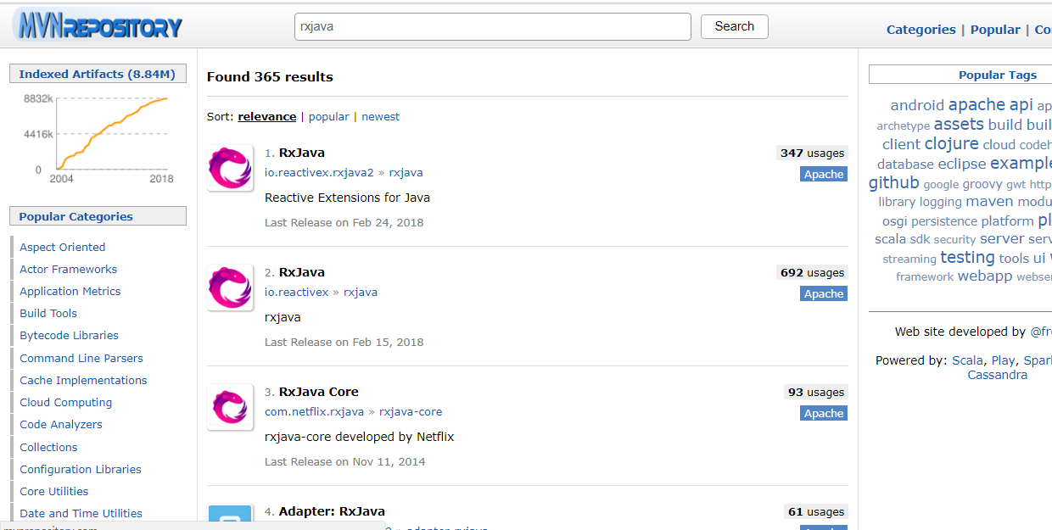Image resolution: width=1052 pixels, height=530 pixels.
Task: Open Date and Time Utilities category
Action: click(x=81, y=514)
